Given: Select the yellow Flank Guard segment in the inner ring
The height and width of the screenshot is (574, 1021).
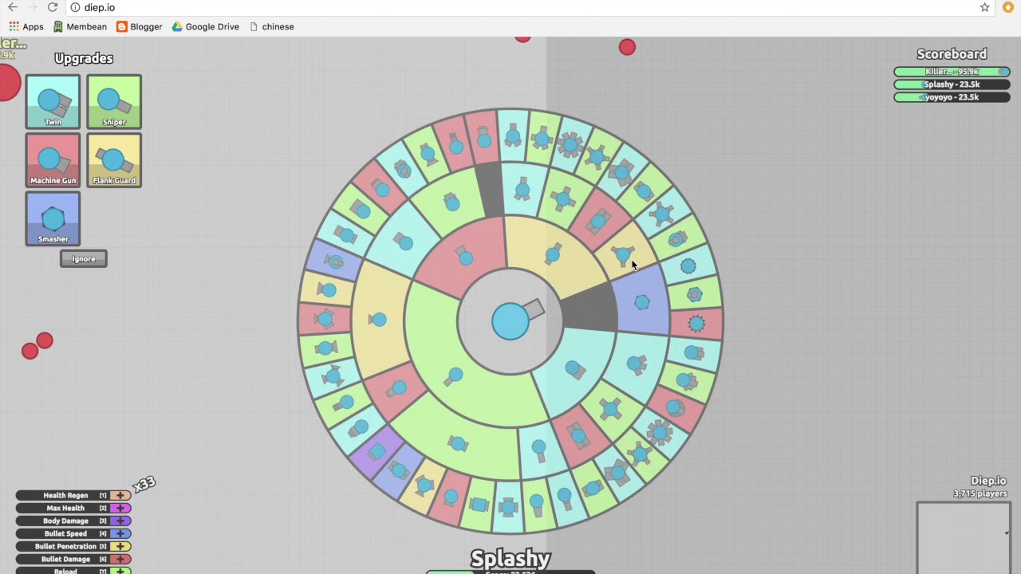Looking at the screenshot, I should pyautogui.click(x=552, y=254).
